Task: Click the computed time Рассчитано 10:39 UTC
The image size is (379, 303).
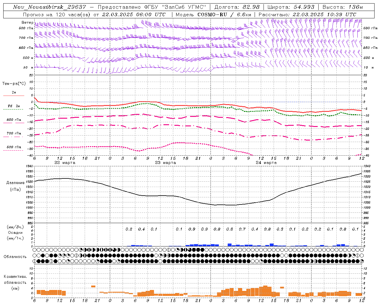Action: [x=307, y=14]
